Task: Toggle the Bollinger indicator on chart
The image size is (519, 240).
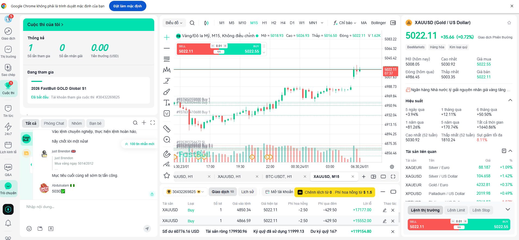Action: pos(378,23)
